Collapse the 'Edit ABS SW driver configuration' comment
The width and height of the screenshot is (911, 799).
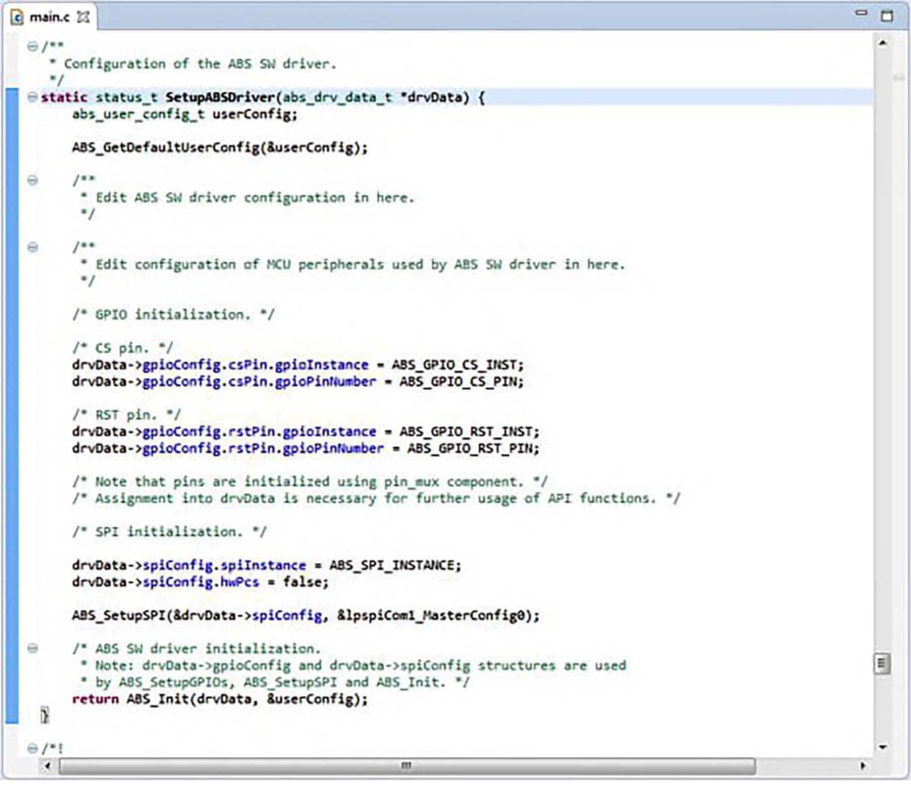32,180
